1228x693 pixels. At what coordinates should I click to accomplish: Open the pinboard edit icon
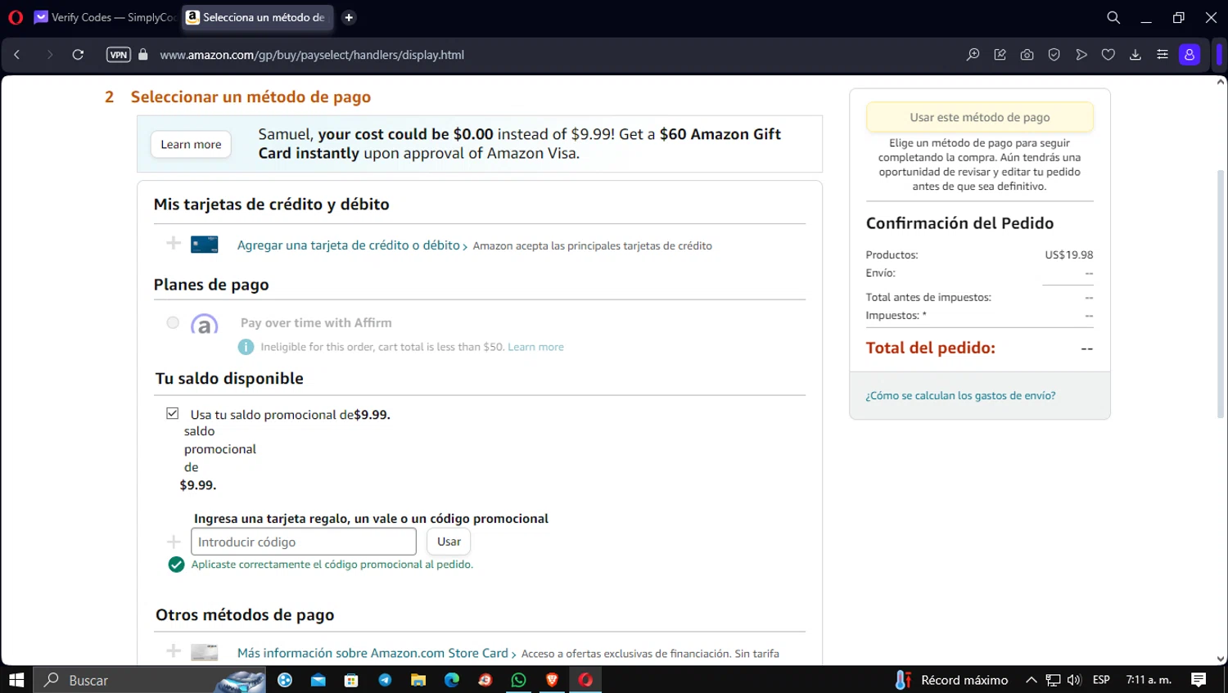(x=1000, y=55)
